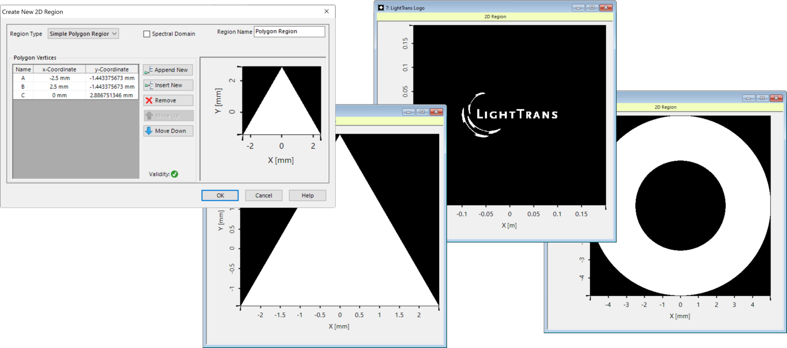Click the x-Coordinate column header

59,70
